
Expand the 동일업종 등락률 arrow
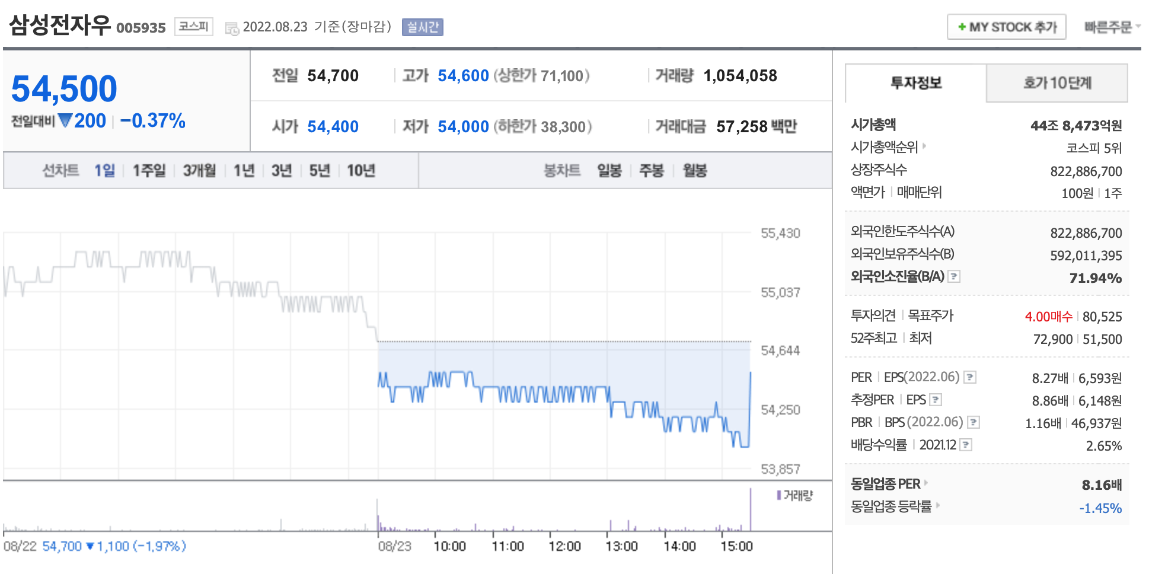click(x=938, y=505)
